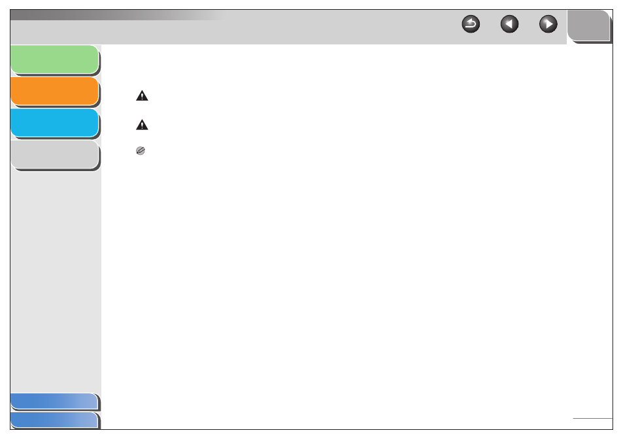Open the lower dark blue bottom tab
This screenshot has width=621, height=439.
coord(54,420)
